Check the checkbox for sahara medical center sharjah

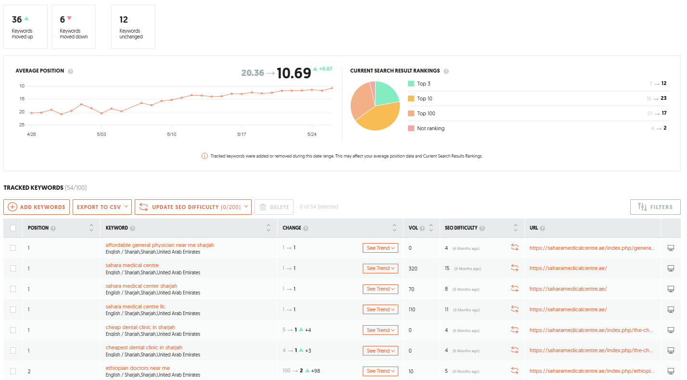pos(13,289)
